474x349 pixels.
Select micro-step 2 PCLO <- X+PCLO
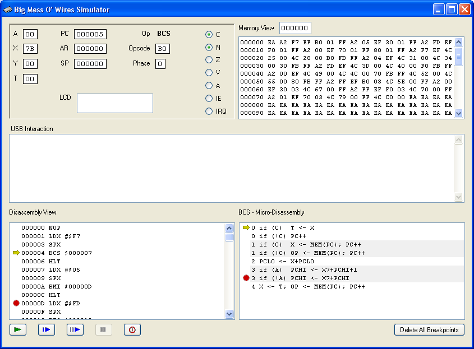click(283, 262)
